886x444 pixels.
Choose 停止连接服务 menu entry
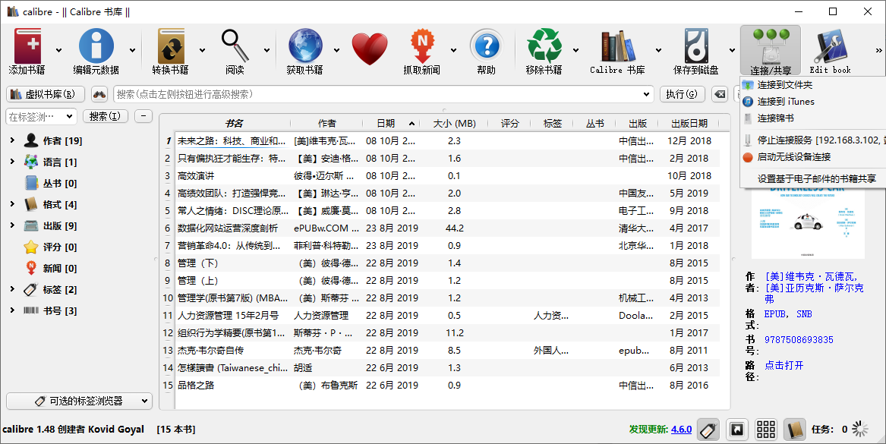812,140
